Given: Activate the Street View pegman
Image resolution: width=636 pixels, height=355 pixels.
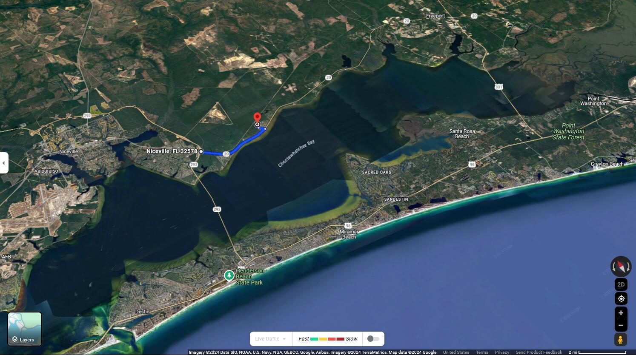Looking at the screenshot, I should (621, 340).
